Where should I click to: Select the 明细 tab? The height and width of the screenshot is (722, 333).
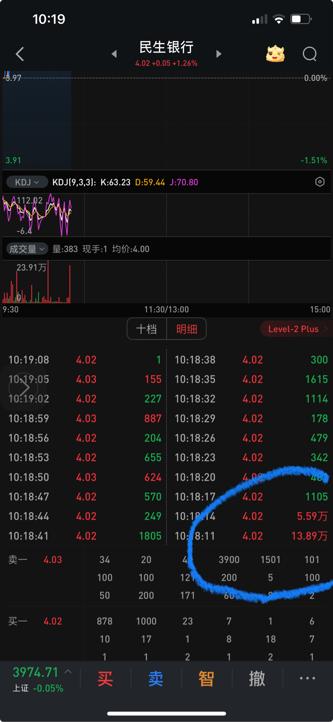pos(186,329)
